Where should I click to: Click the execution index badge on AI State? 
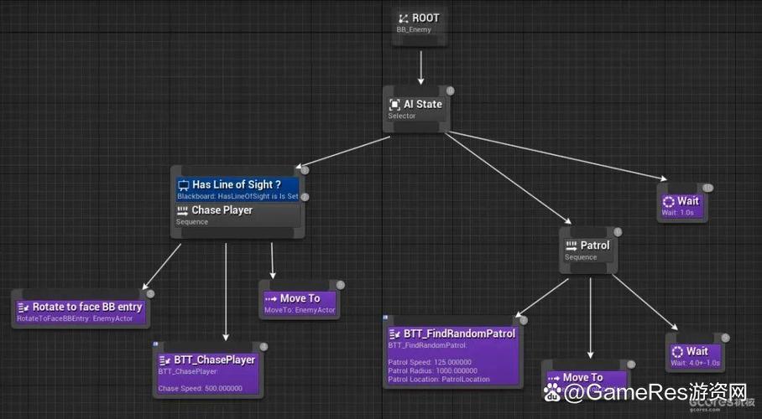[451, 91]
